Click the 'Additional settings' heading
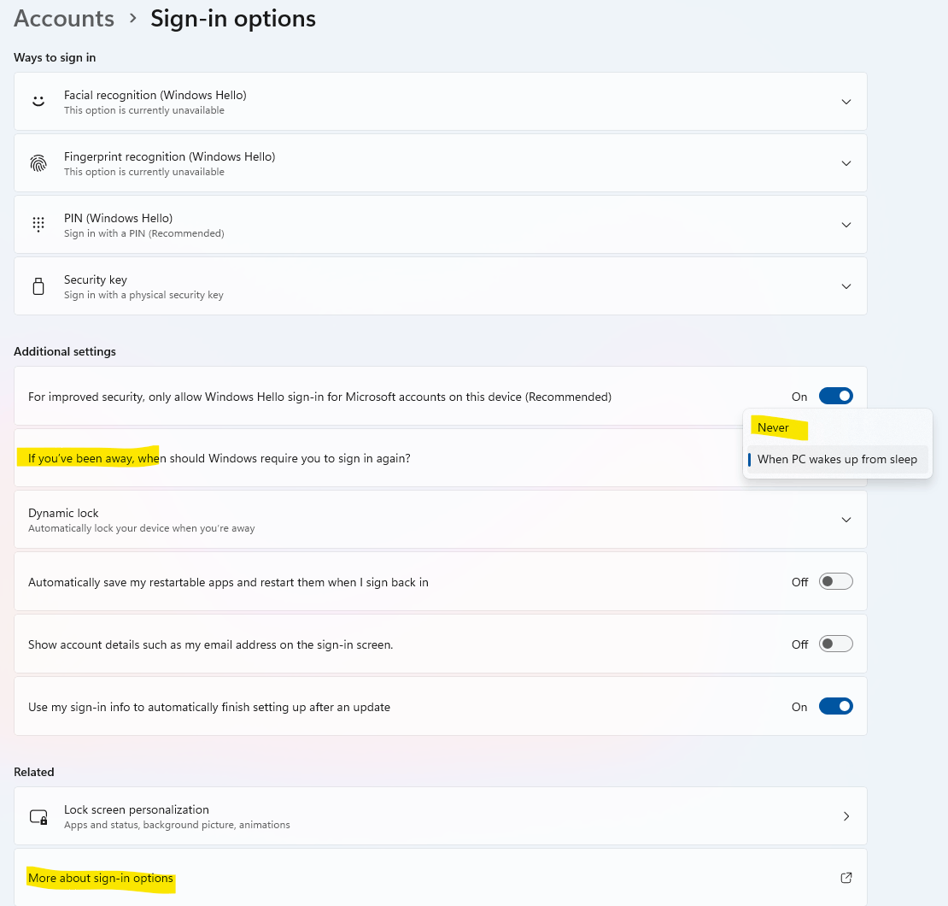Screen dimensions: 948x906 tap(65, 351)
